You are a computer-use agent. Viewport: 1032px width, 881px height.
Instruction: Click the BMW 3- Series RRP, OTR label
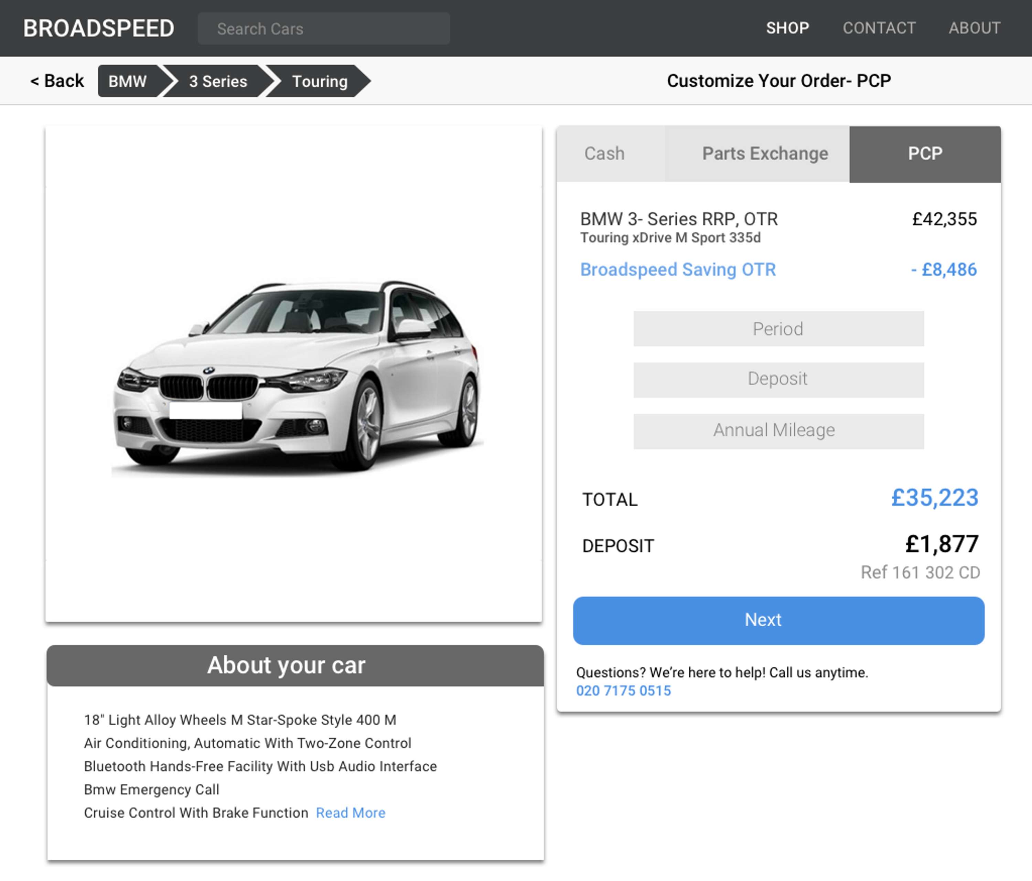coord(679,219)
